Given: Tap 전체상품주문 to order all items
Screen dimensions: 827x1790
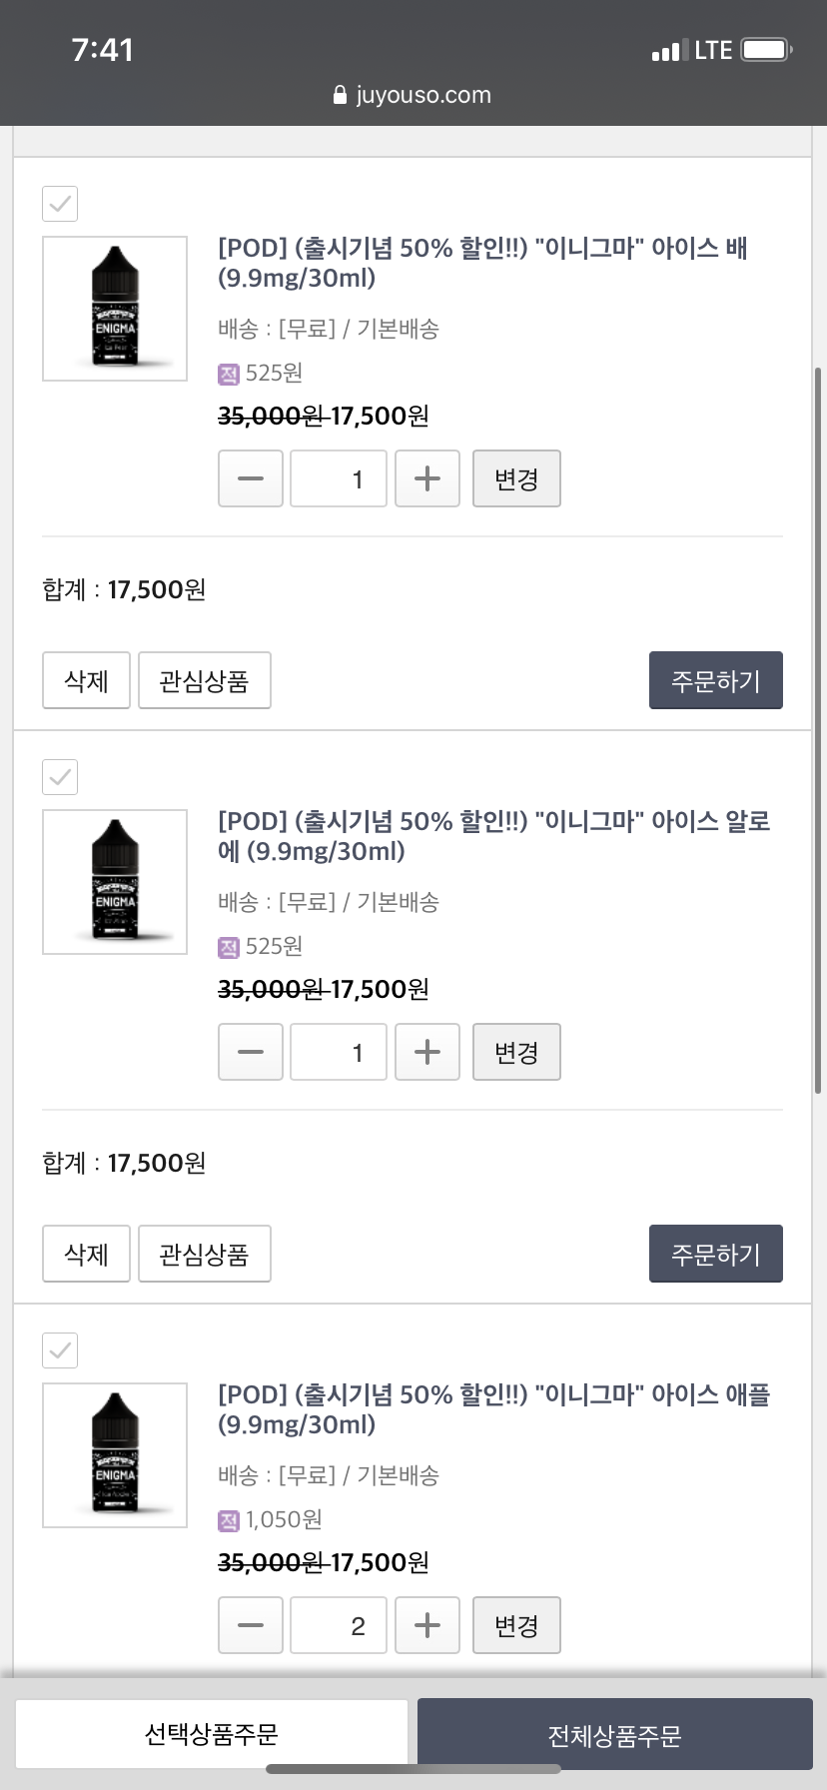Looking at the screenshot, I should pos(614,1734).
